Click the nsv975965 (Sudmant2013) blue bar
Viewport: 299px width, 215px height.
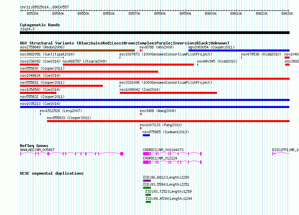click(x=146, y=135)
